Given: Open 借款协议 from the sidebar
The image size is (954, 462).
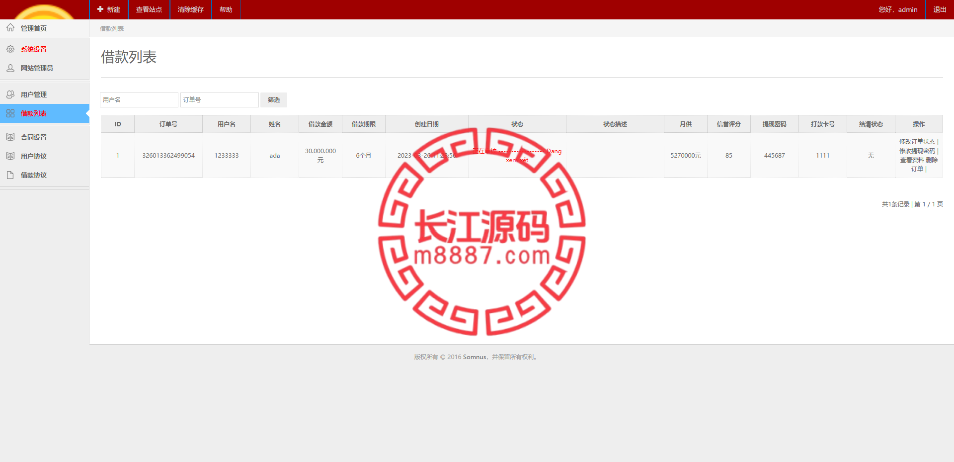Looking at the screenshot, I should pos(34,175).
